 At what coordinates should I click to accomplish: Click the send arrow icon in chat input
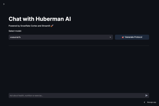[x=147, y=95]
